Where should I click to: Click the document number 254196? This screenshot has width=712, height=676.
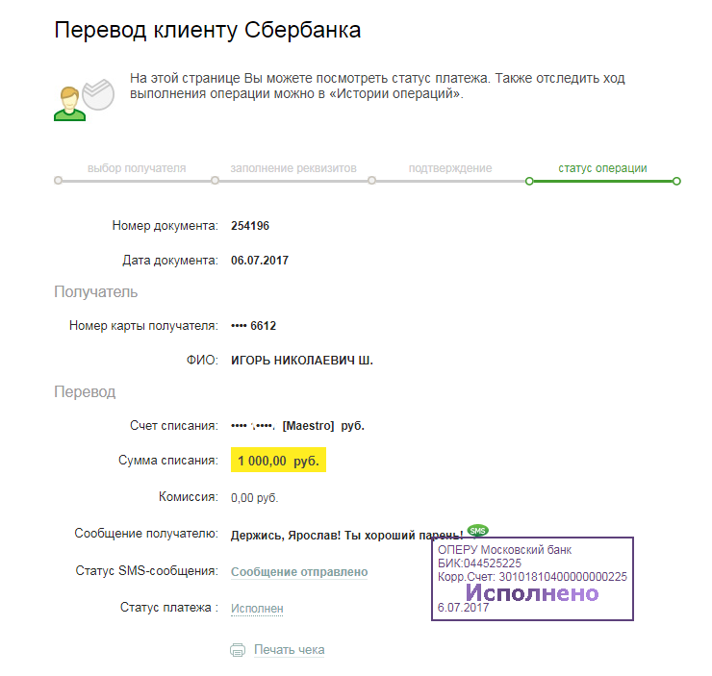click(250, 225)
